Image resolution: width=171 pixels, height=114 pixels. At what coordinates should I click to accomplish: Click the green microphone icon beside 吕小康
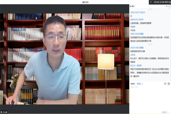1,112
